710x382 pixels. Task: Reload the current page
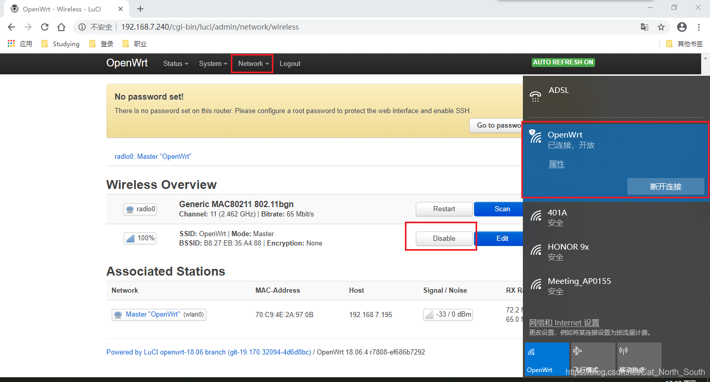pyautogui.click(x=45, y=27)
